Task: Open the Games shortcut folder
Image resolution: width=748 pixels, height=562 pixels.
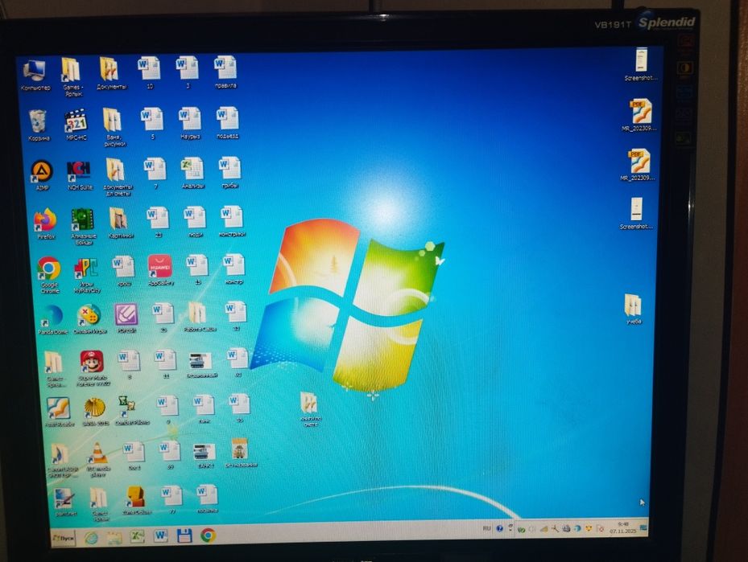Action: click(72, 76)
